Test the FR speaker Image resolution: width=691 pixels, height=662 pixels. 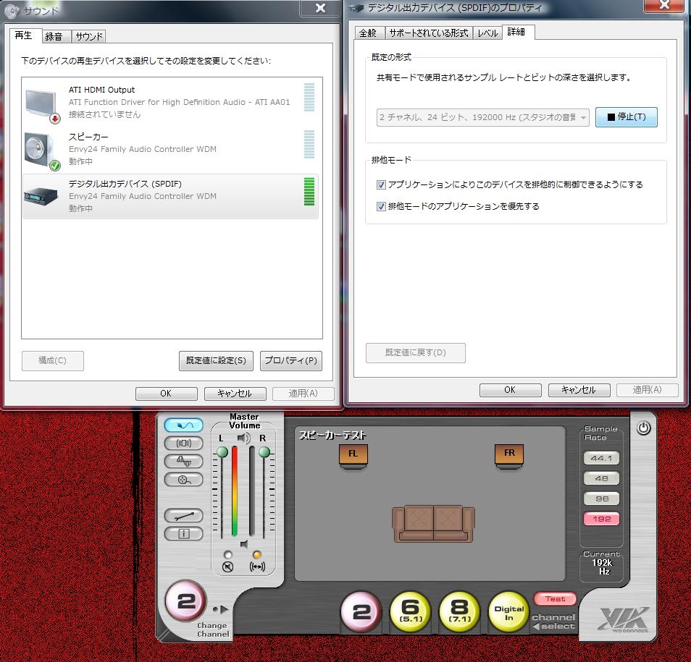click(509, 455)
